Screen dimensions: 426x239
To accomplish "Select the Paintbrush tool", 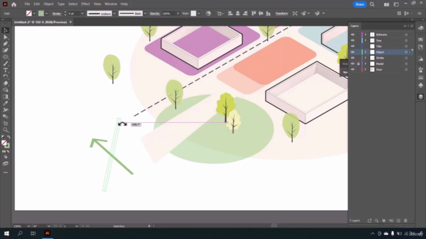I will tap(5, 64).
